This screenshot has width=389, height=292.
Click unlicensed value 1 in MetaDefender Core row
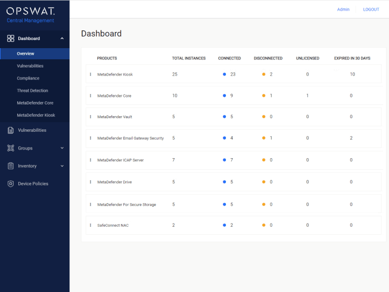(307, 96)
